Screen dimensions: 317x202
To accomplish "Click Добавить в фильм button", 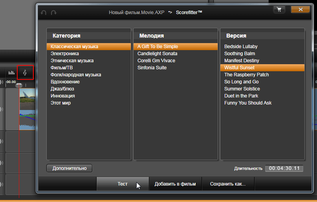I will click(175, 184).
